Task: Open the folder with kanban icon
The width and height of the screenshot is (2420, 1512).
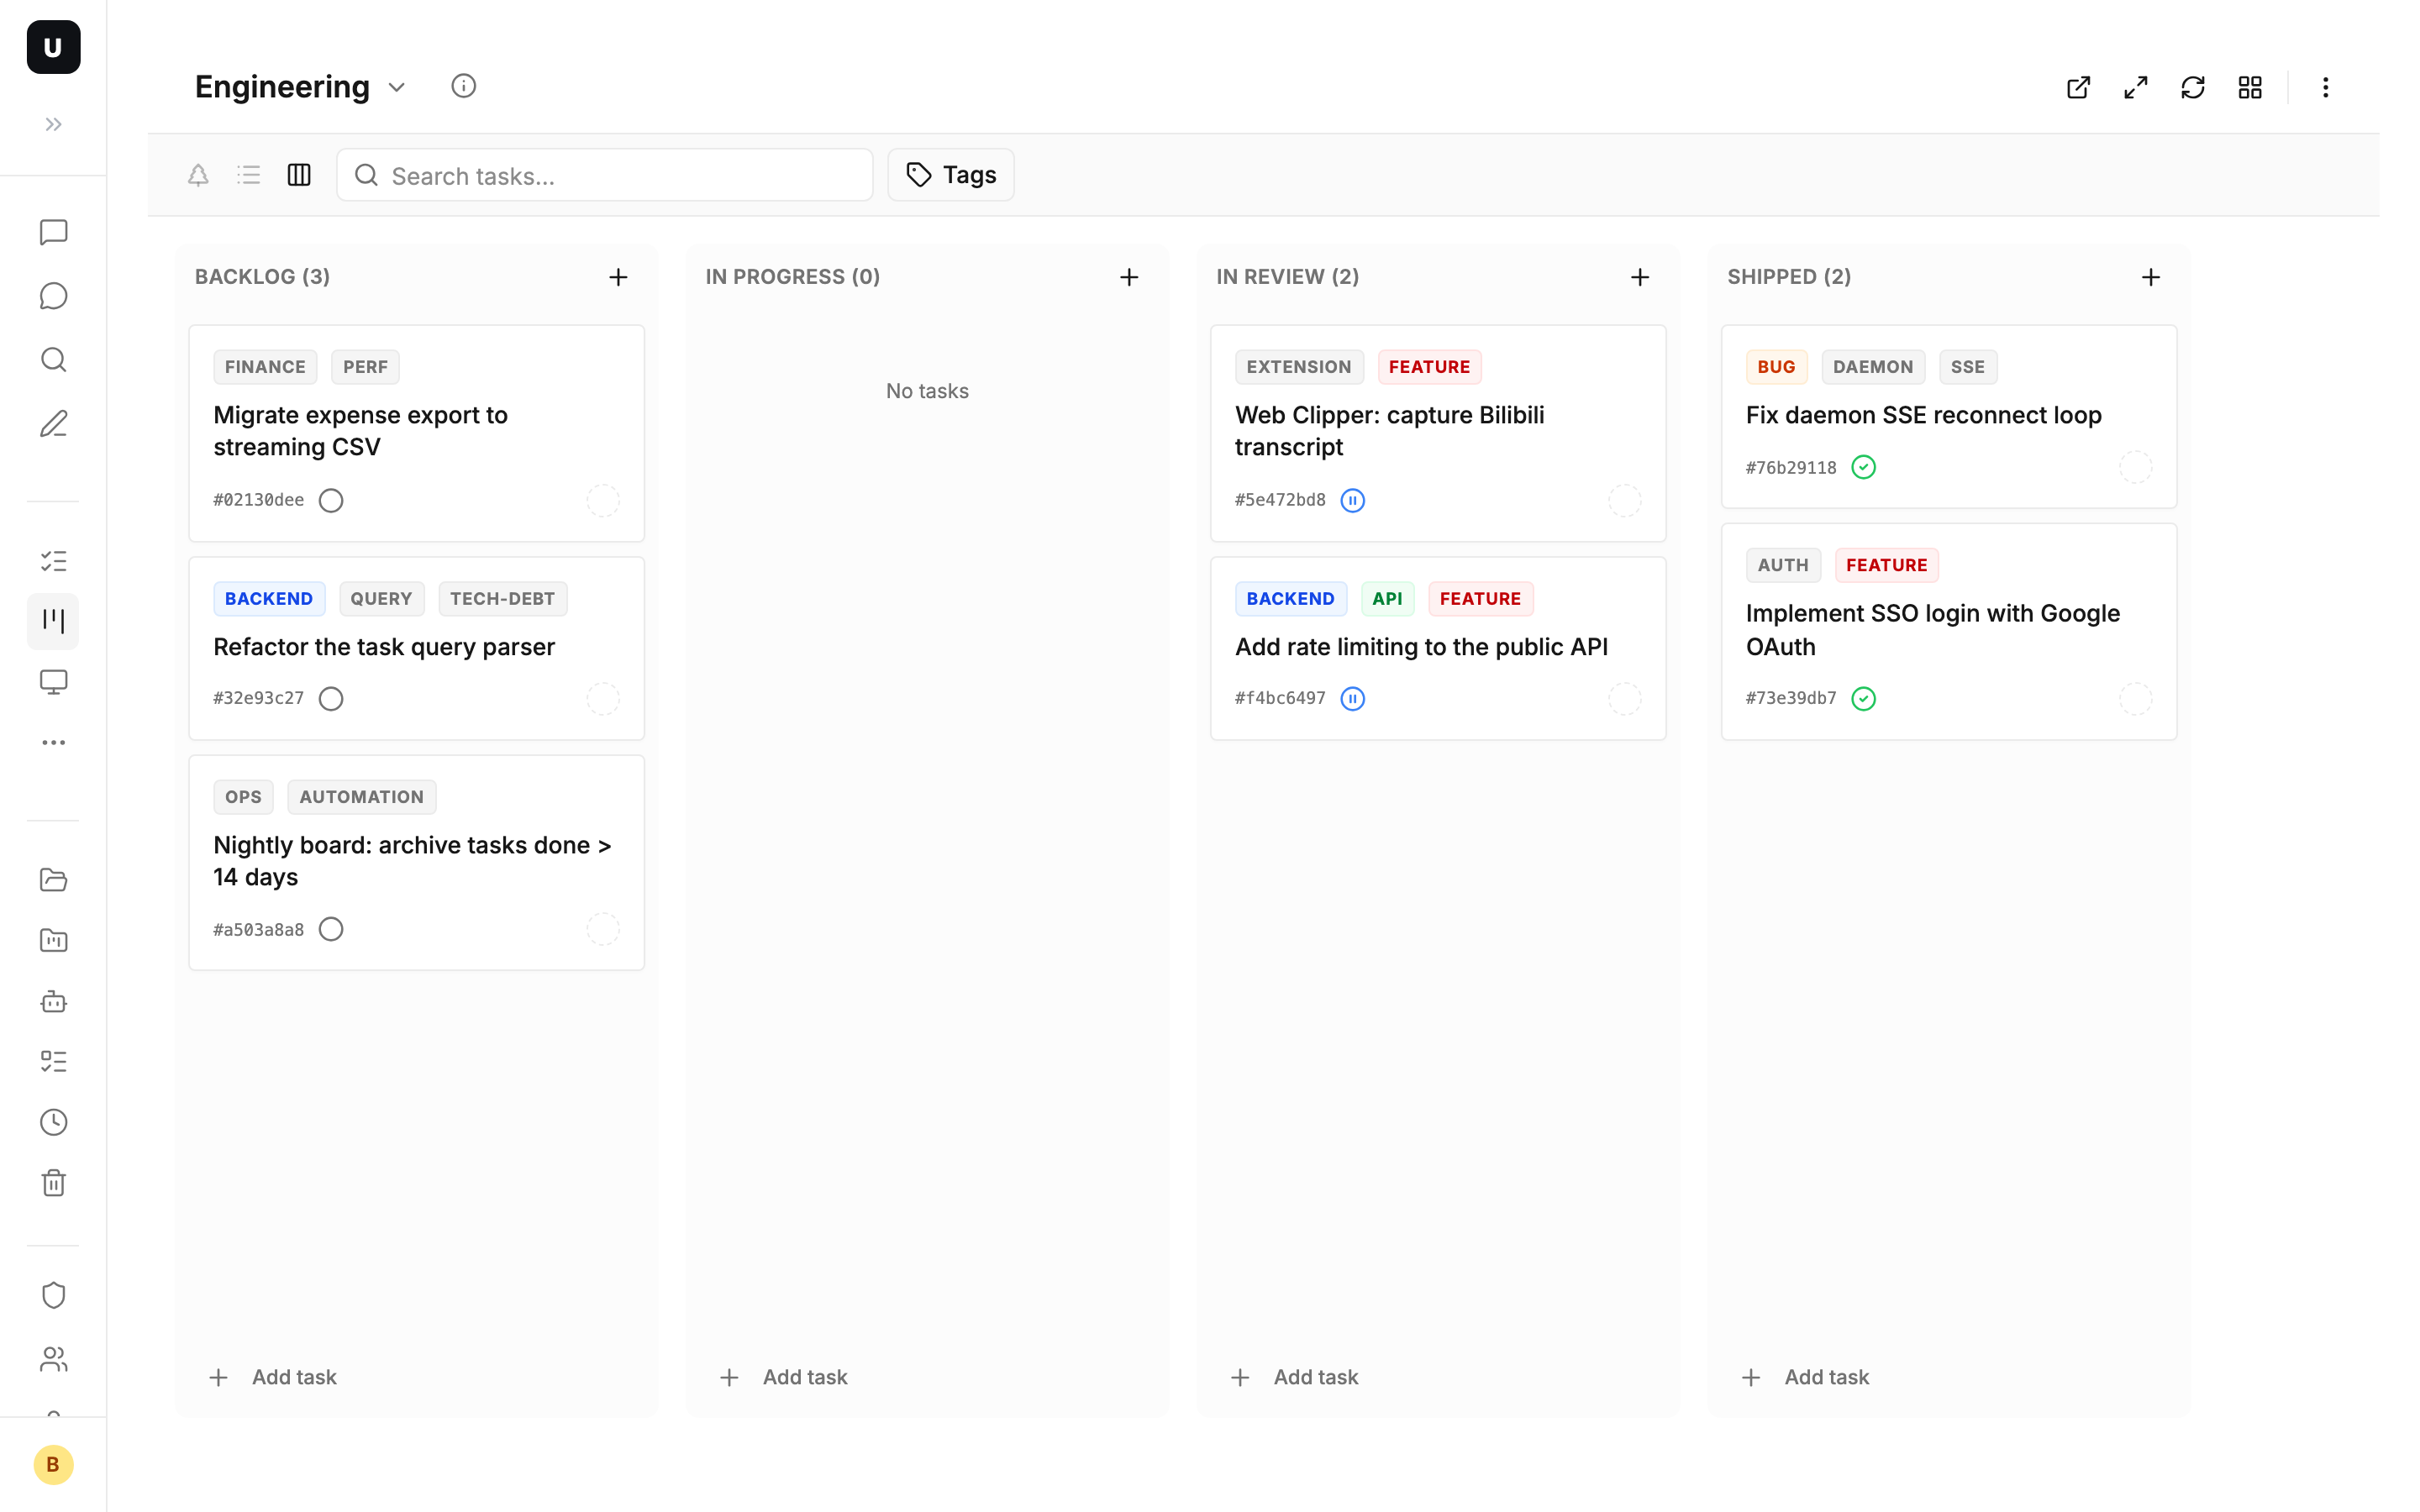Action: click(53, 940)
